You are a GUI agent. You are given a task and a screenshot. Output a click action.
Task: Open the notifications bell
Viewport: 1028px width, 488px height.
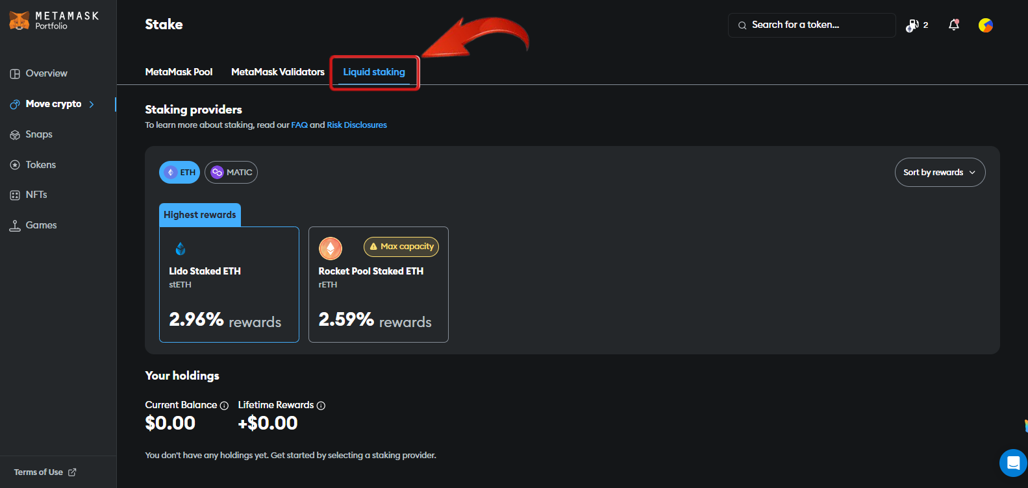(x=954, y=25)
